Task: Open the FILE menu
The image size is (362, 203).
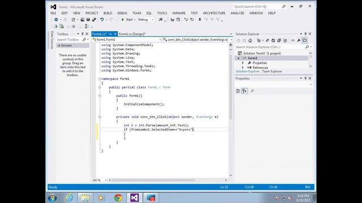Action: pos(53,13)
